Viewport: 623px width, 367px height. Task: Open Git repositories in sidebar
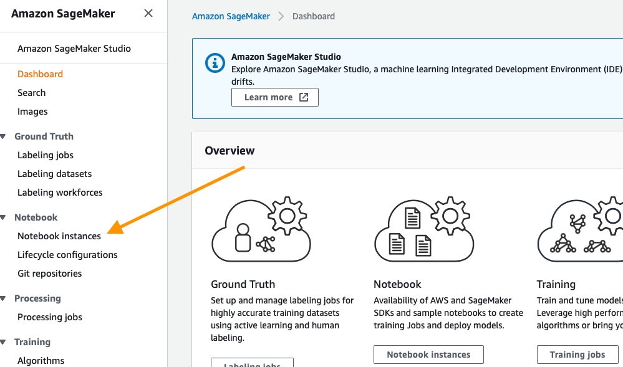(50, 274)
